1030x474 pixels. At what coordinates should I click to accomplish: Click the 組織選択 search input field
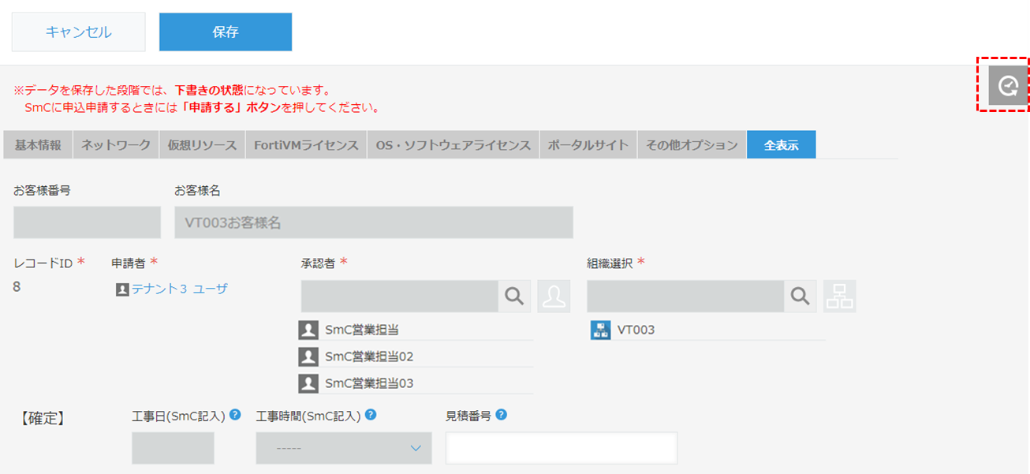[685, 296]
